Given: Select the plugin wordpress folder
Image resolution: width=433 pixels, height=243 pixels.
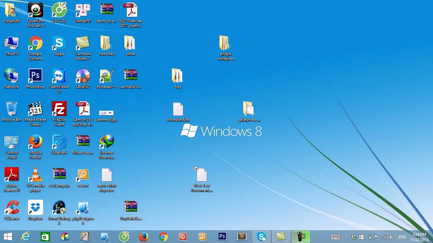Looking at the screenshot, I should click(x=226, y=48).
